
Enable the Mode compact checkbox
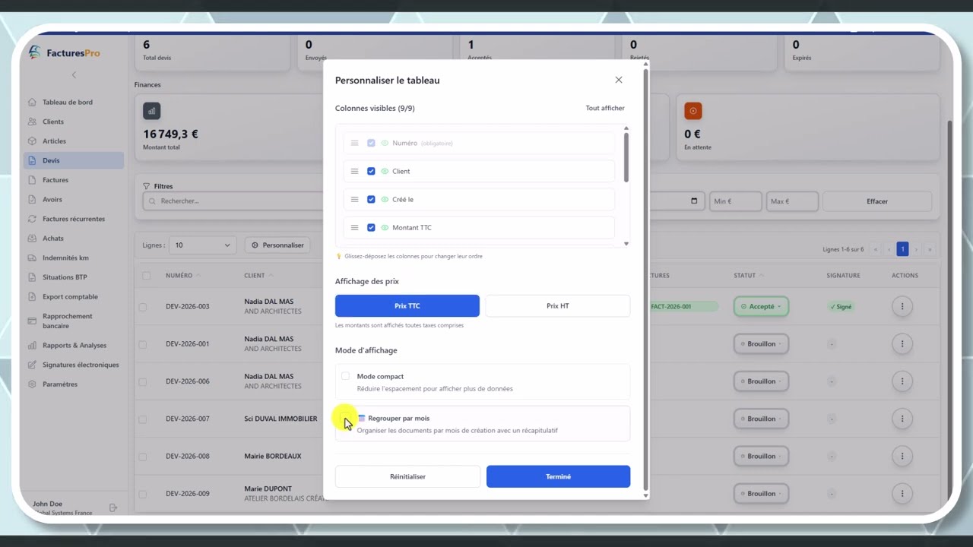click(x=345, y=376)
